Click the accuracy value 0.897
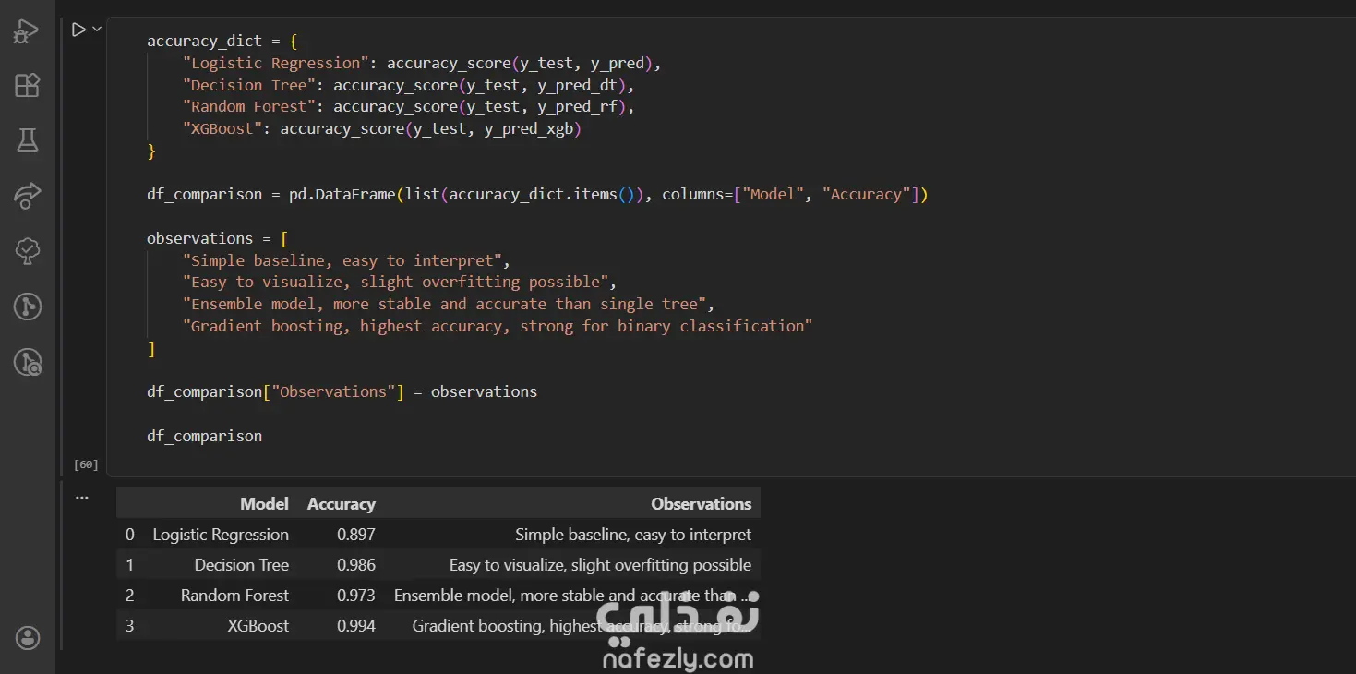Image resolution: width=1356 pixels, height=674 pixels. [356, 534]
